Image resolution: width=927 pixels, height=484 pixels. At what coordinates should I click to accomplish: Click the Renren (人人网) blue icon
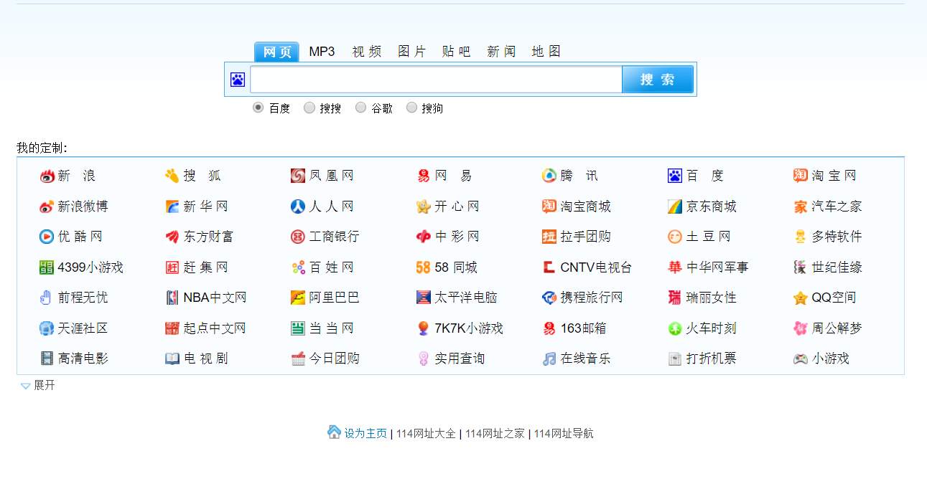(x=298, y=207)
